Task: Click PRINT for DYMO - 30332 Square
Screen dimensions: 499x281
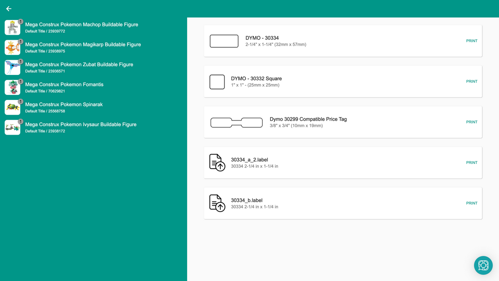Action: point(472,81)
